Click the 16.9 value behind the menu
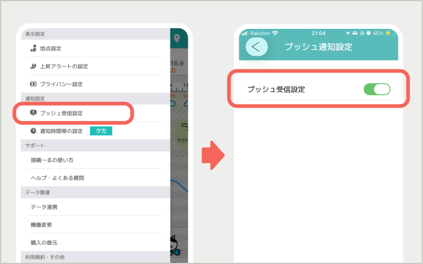The image size is (423, 264). [177, 63]
